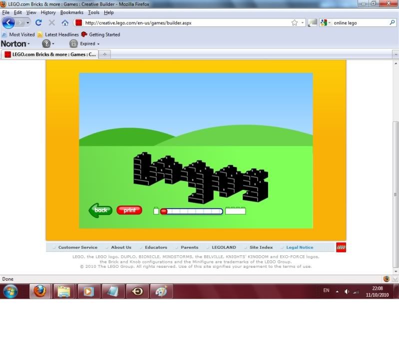The height and width of the screenshot is (362, 399).
Task: Click the red LEGO logo in footer
Action: [341, 247]
